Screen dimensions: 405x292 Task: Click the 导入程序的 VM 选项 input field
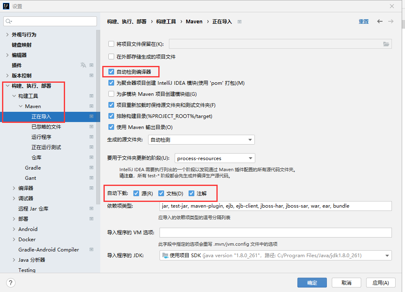click(275, 233)
